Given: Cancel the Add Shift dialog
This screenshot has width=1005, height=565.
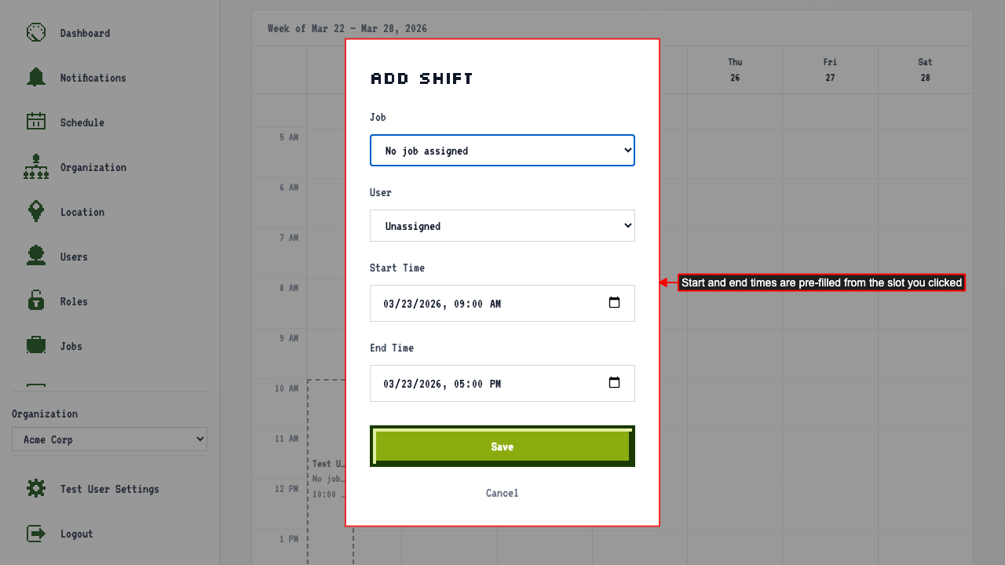Looking at the screenshot, I should click(502, 493).
